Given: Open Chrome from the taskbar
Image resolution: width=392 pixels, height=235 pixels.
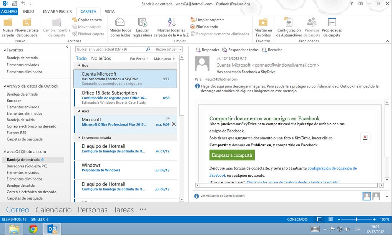Looking at the screenshot, I should pyautogui.click(x=33, y=229).
